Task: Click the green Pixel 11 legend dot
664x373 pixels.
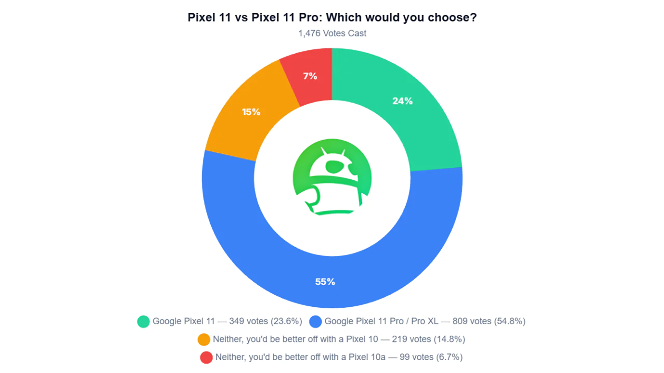Action: click(x=143, y=322)
